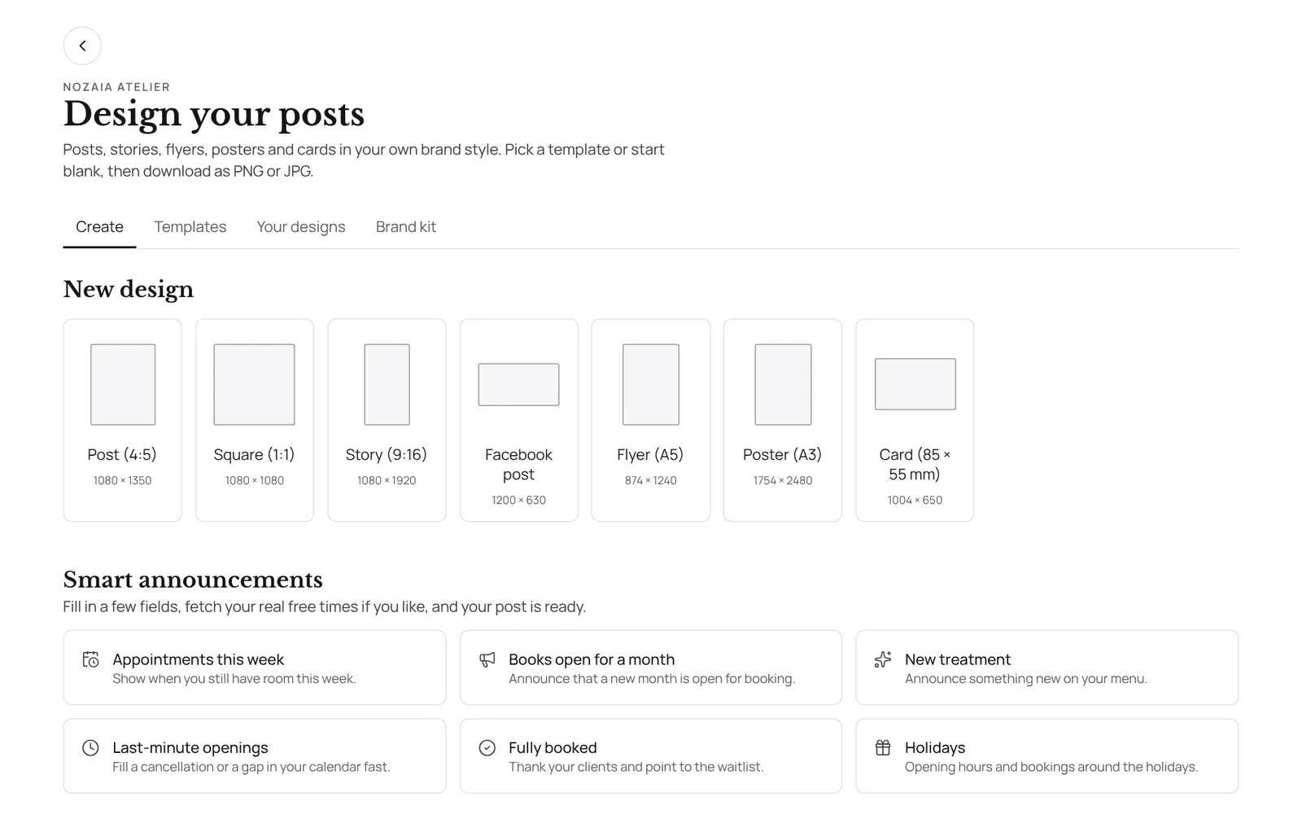Click the Facebook post landscape preview thumbnail

(519, 384)
